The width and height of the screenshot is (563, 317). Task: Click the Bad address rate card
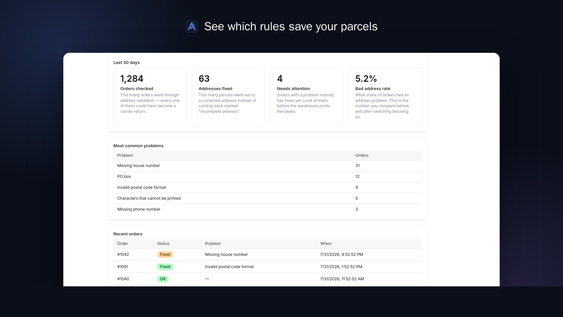(385, 97)
